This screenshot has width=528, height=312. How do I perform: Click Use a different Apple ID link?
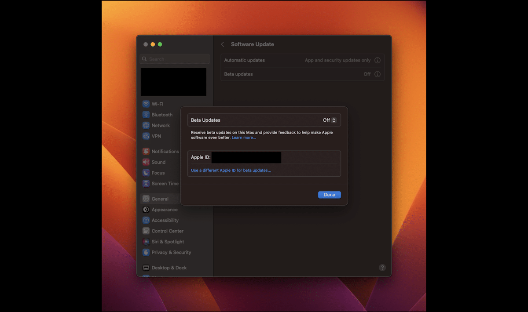tap(231, 170)
